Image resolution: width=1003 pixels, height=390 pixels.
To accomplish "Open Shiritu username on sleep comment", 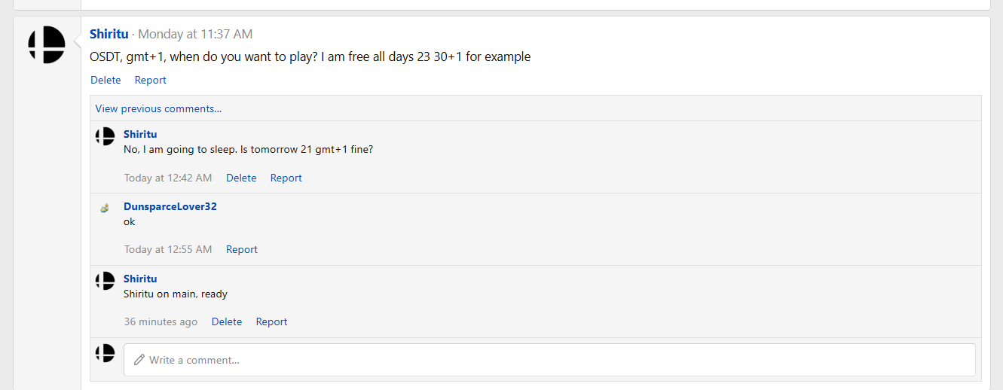I will point(140,134).
